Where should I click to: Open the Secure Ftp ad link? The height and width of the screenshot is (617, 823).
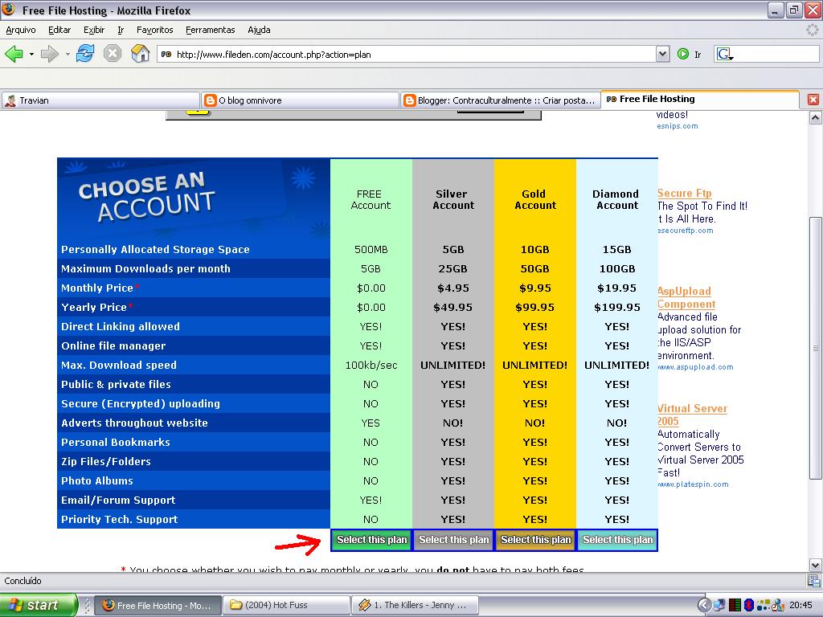(x=685, y=193)
